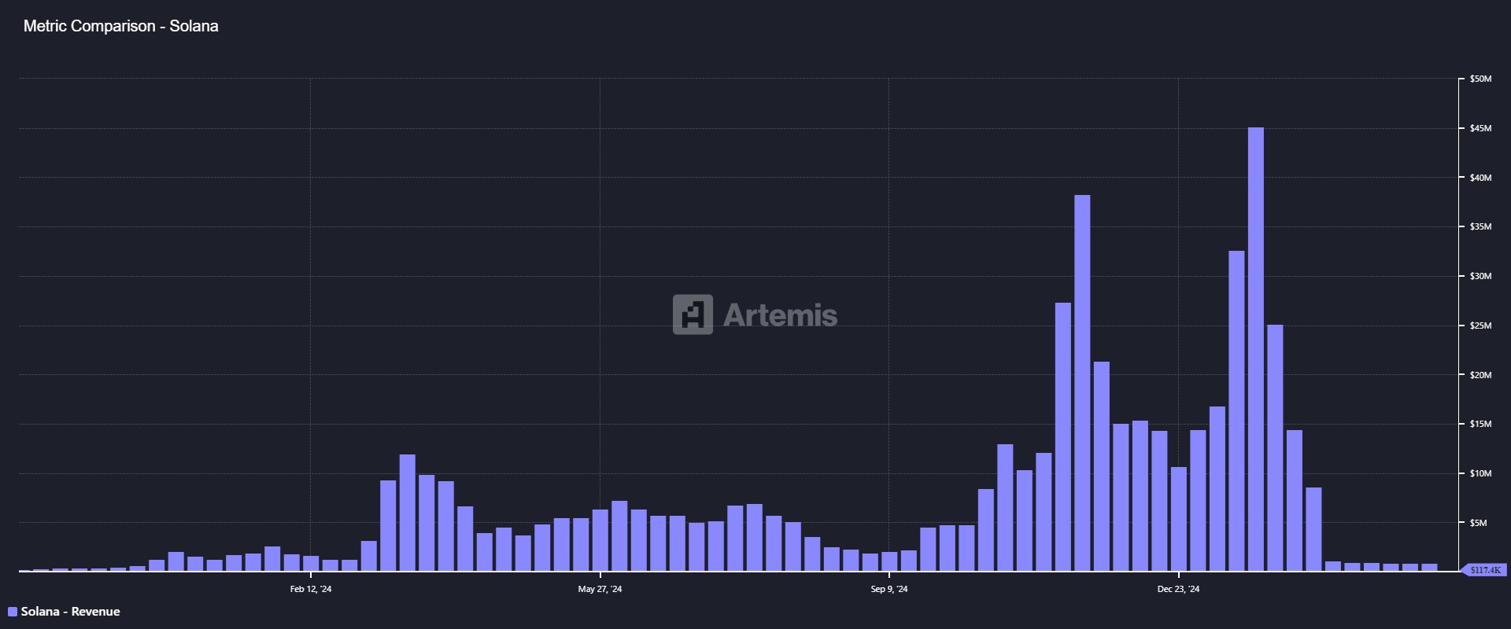The image size is (1511, 629).
Task: Click the $15M y-axis label
Action: [x=1480, y=424]
